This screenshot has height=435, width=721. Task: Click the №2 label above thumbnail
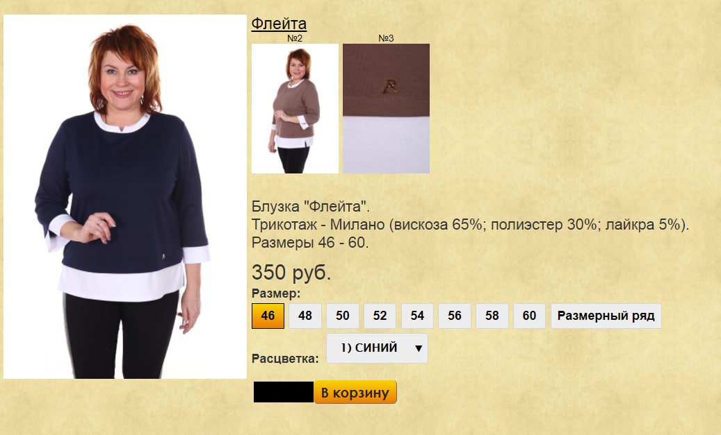coord(295,38)
